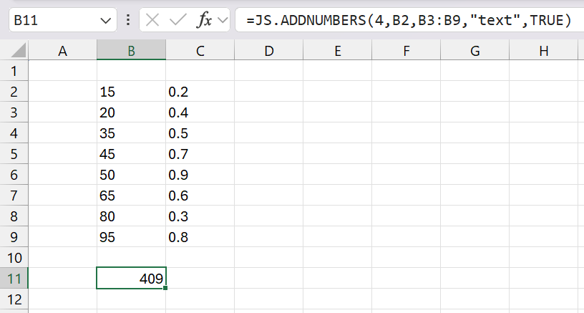Image resolution: width=584 pixels, height=313 pixels.
Task: Click the Insert Function fx icon
Action: coord(204,20)
